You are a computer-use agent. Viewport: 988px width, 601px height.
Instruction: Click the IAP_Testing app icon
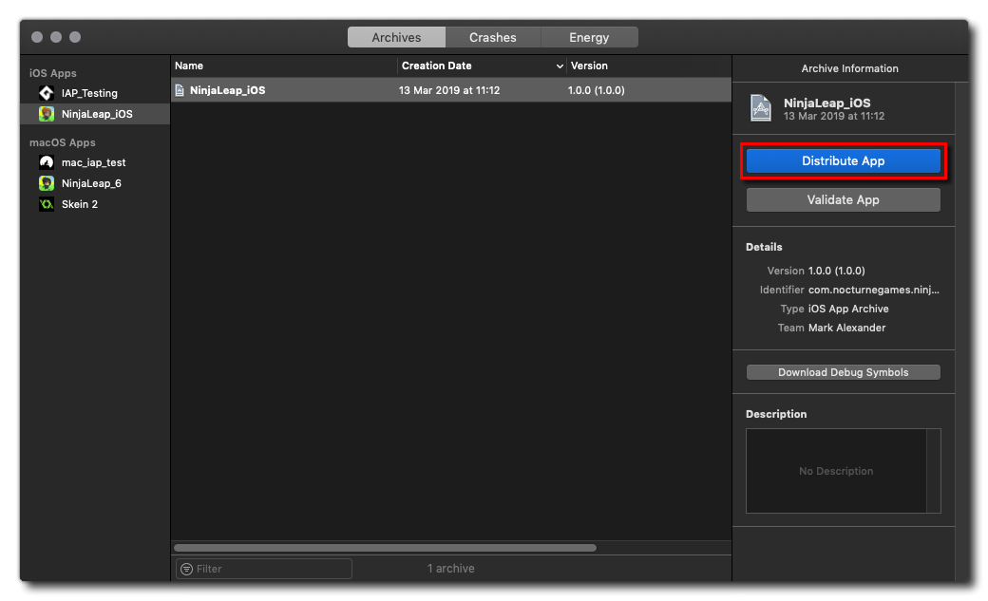[47, 93]
